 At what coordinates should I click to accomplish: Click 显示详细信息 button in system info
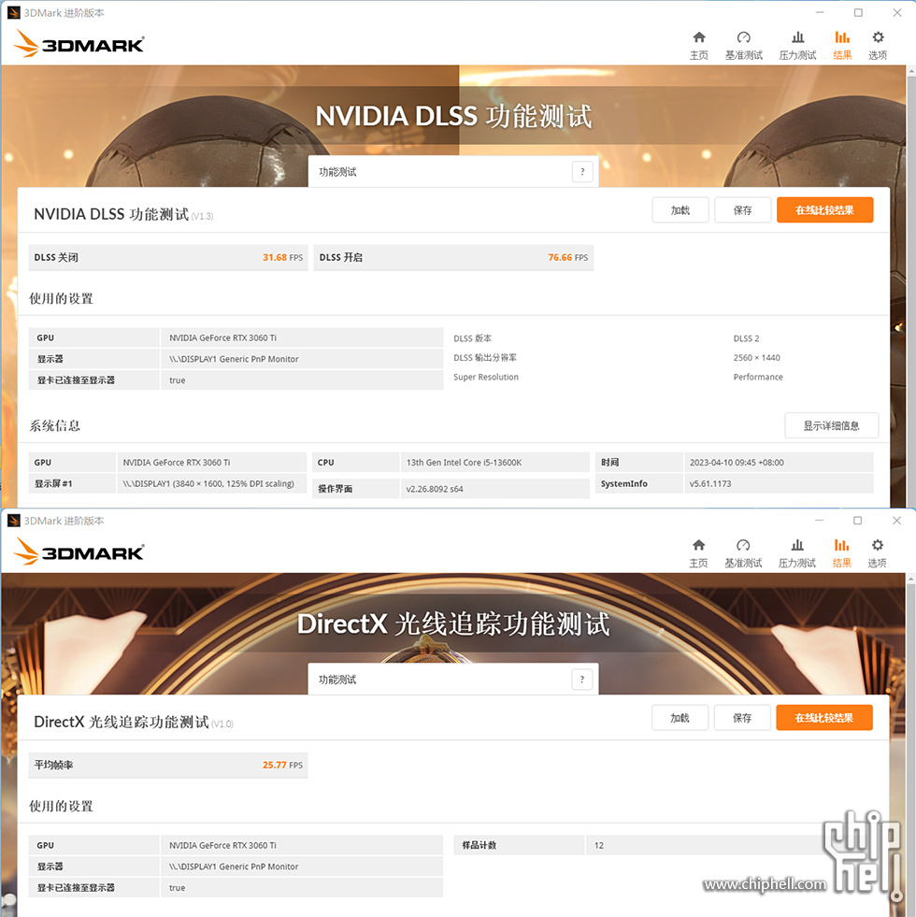pos(831,425)
